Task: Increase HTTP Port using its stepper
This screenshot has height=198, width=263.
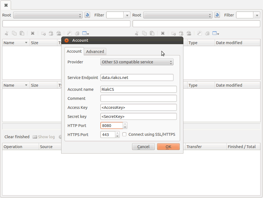Action: [x=125, y=124]
